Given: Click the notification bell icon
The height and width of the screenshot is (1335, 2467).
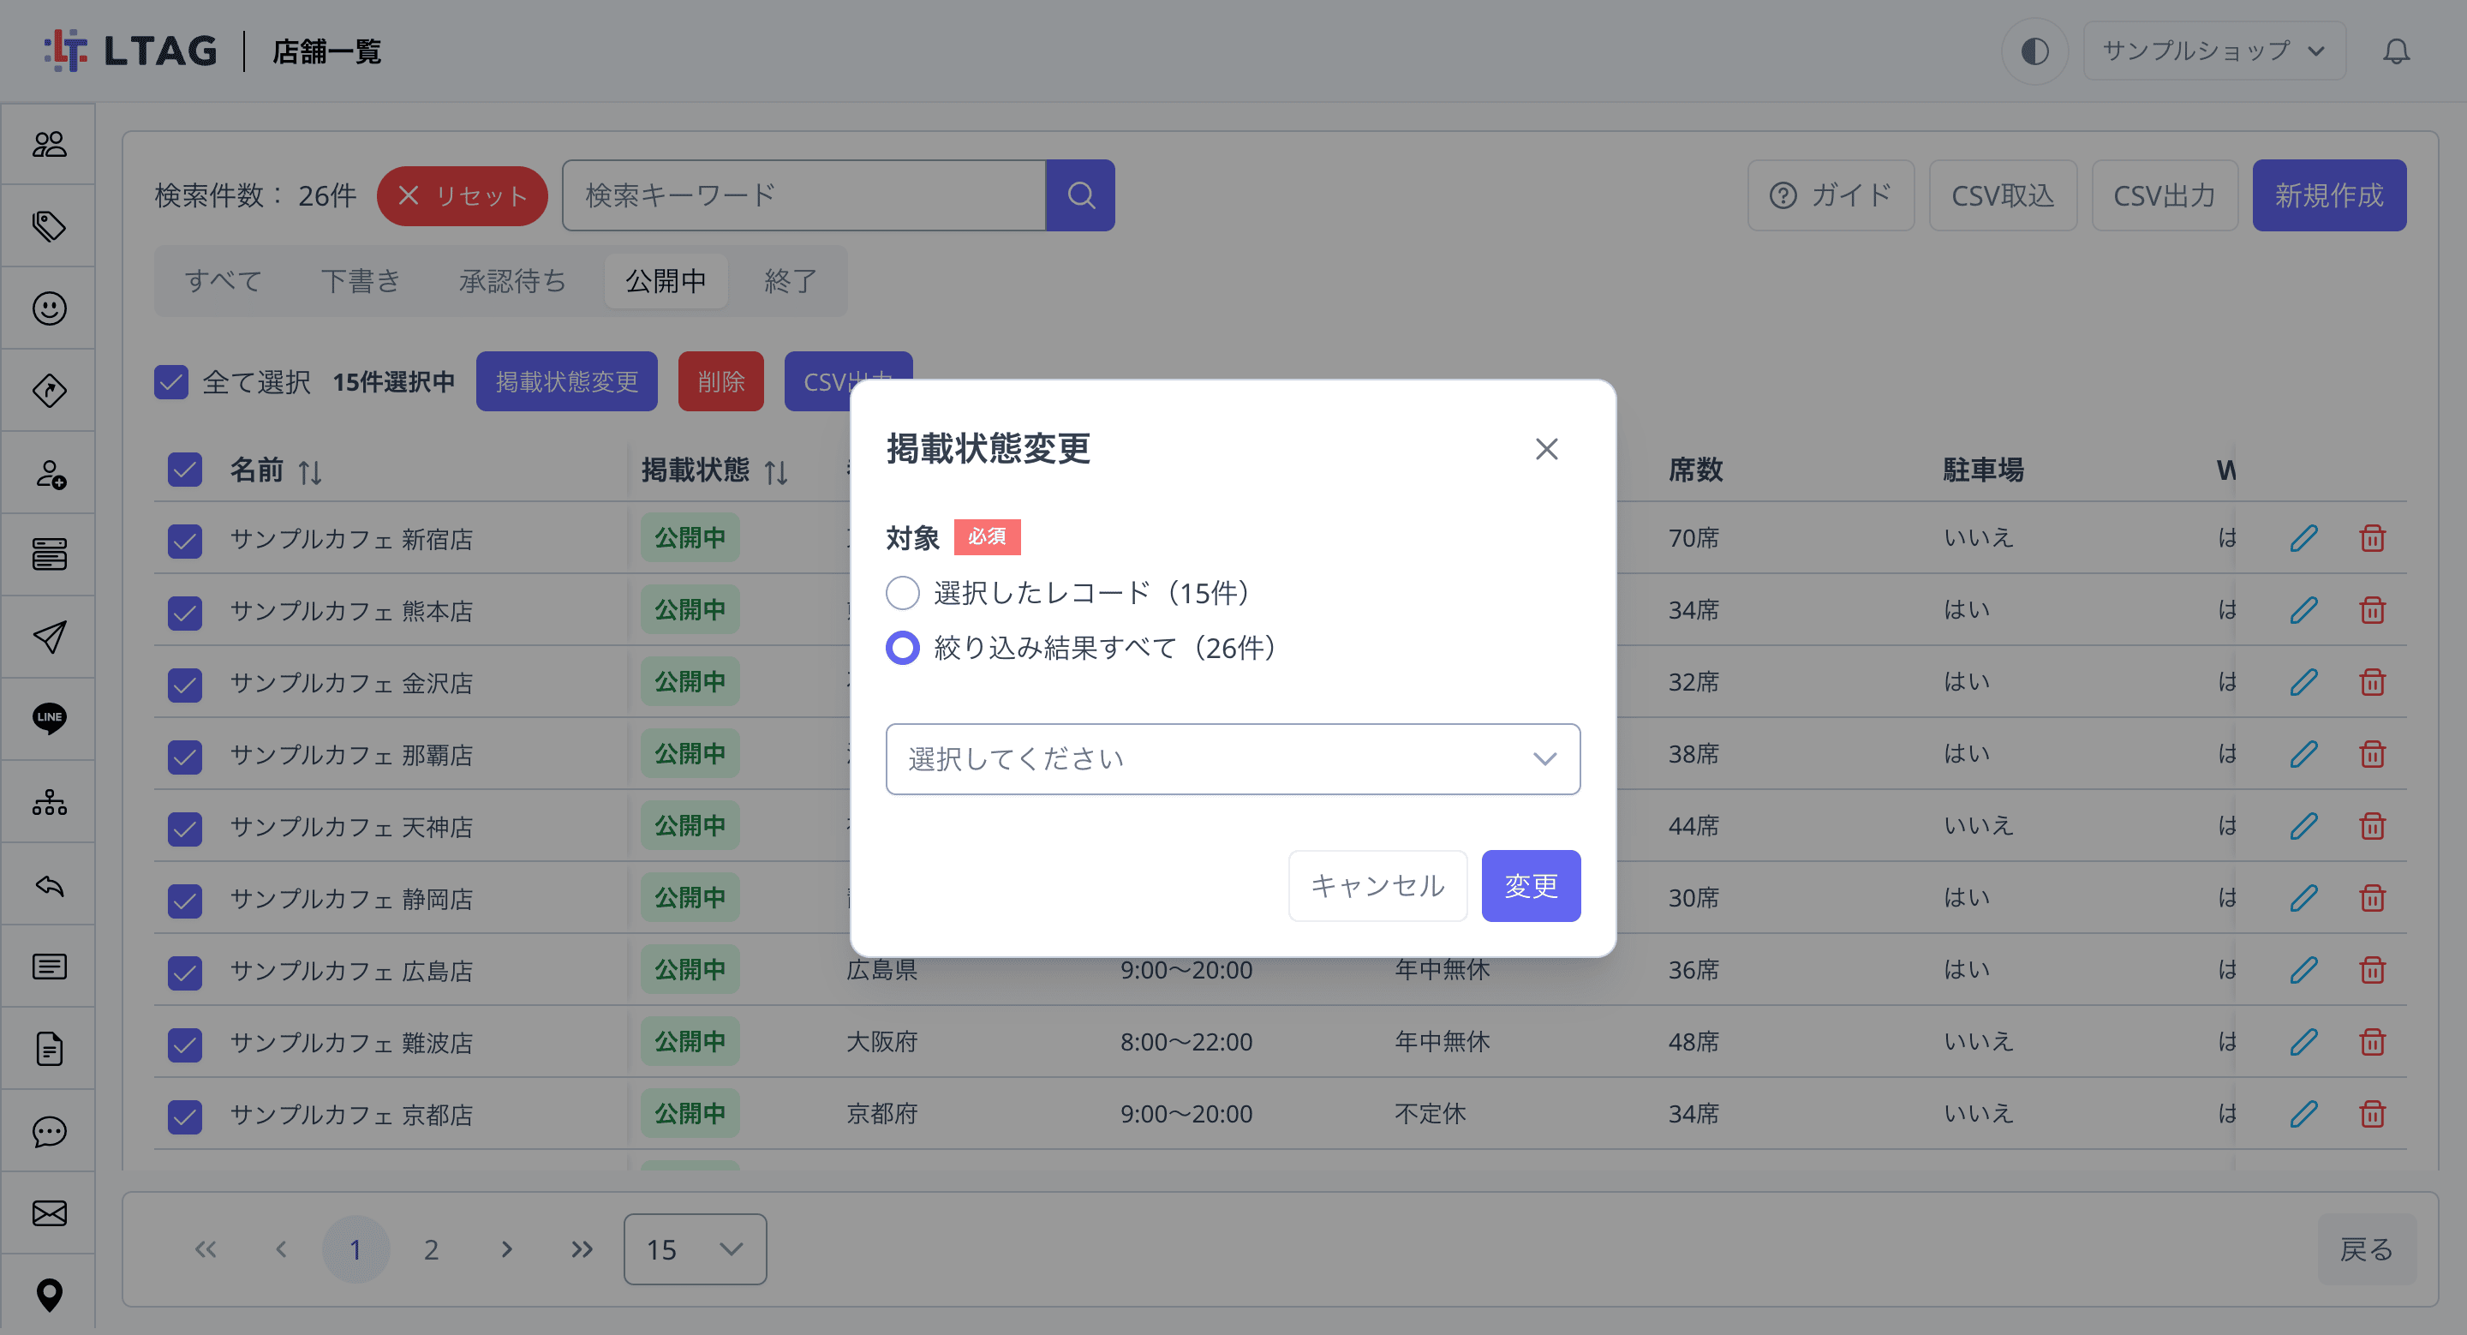Looking at the screenshot, I should 2396,51.
